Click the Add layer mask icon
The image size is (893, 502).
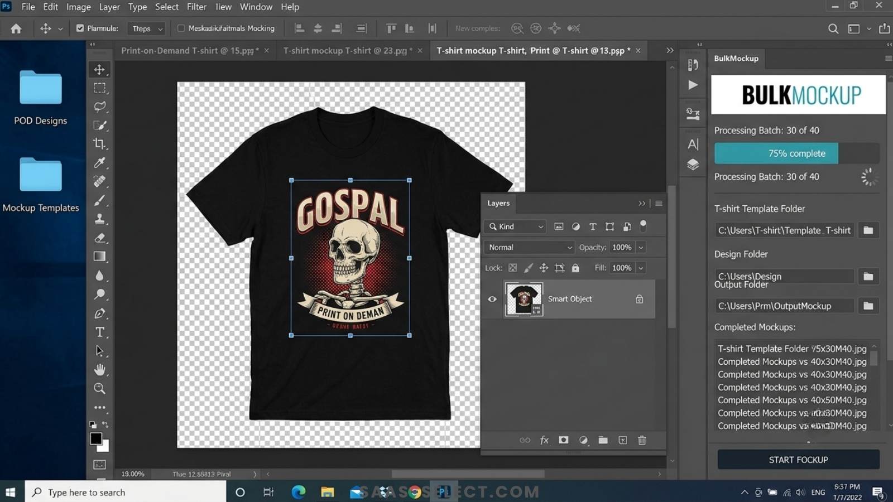pyautogui.click(x=564, y=440)
